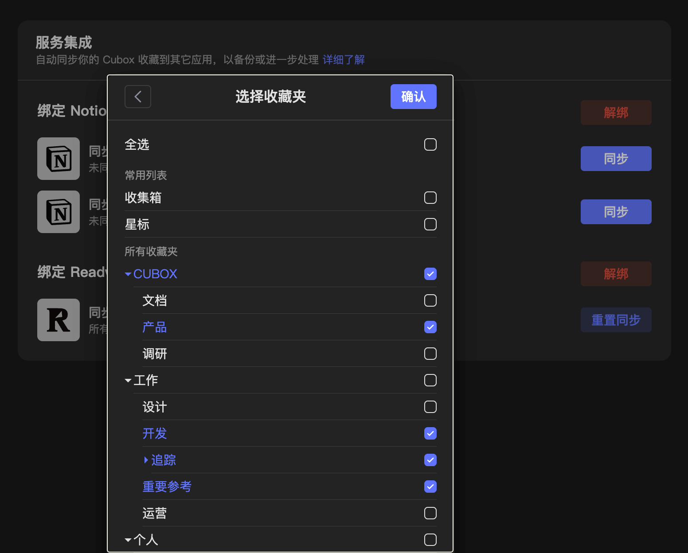The width and height of the screenshot is (688, 553).
Task: Click the Readwise R icon
Action: (x=58, y=320)
